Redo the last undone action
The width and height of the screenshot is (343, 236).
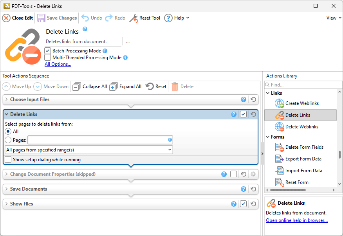(115, 18)
